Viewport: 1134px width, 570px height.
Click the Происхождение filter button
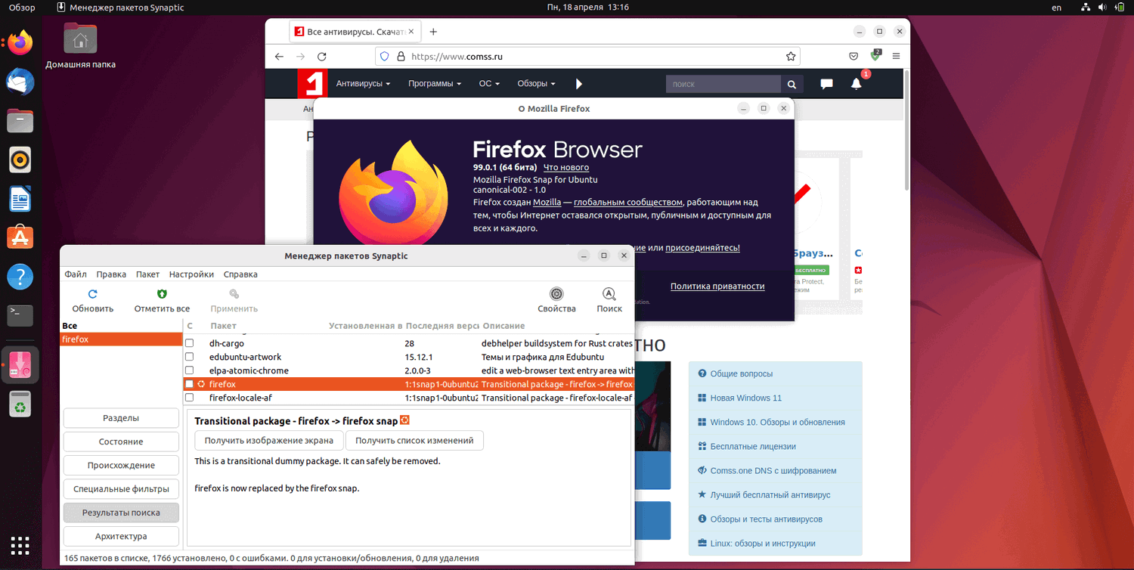click(x=121, y=466)
